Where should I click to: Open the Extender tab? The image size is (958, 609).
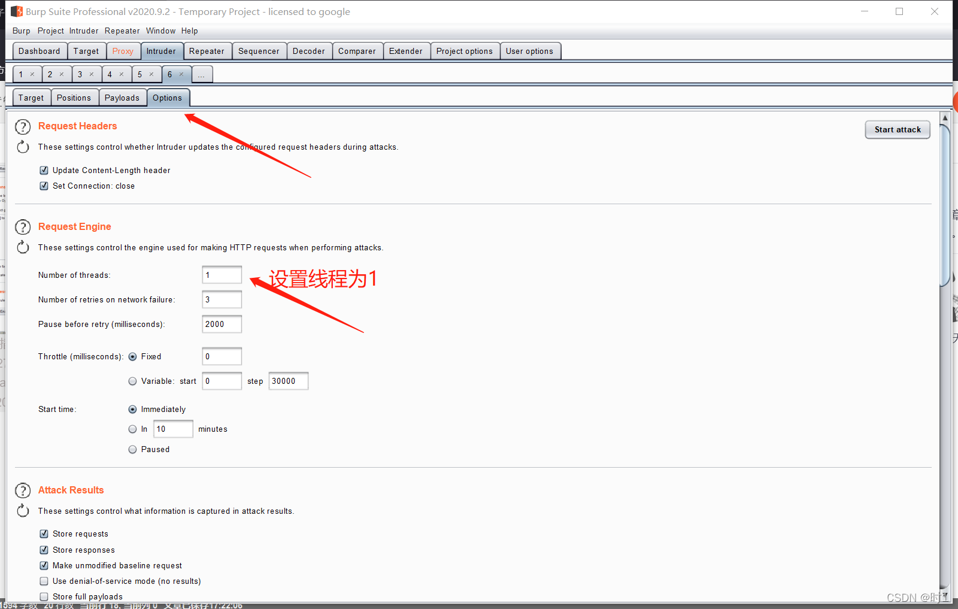coord(406,51)
